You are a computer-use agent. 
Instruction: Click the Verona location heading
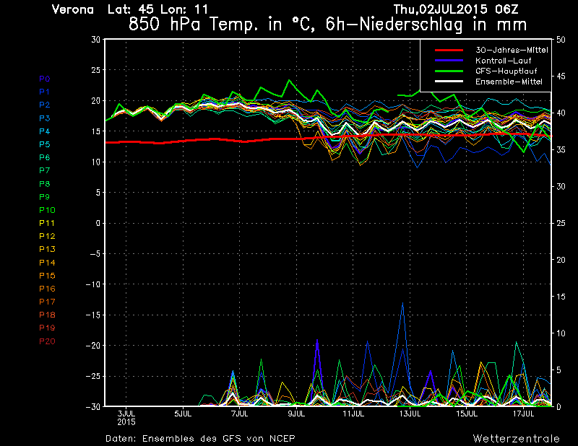click(x=73, y=9)
